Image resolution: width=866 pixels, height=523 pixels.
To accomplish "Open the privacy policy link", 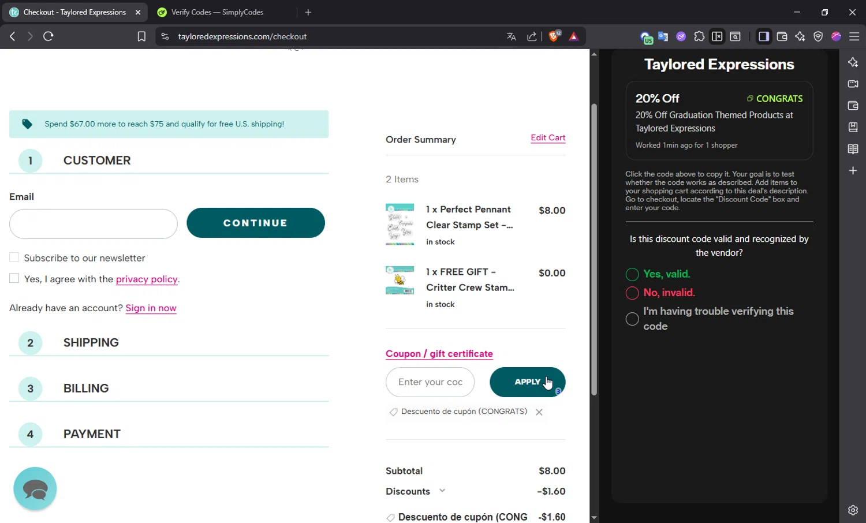I will coord(147,279).
